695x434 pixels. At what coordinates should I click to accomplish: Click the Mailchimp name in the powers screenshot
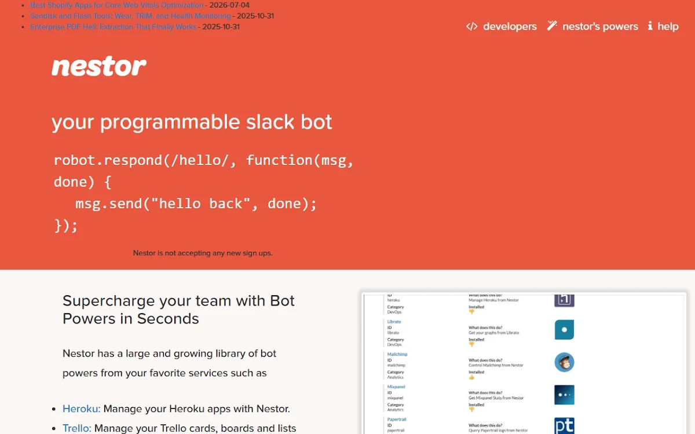[x=397, y=354]
